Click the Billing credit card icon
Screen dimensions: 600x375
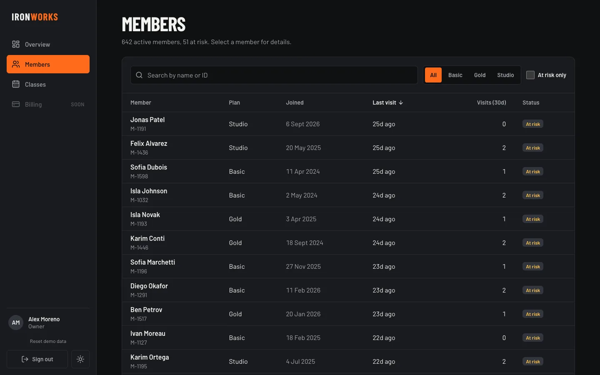(16, 104)
